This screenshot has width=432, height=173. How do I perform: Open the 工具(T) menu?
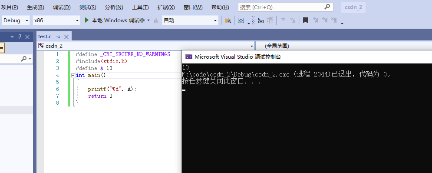[x=140, y=7]
